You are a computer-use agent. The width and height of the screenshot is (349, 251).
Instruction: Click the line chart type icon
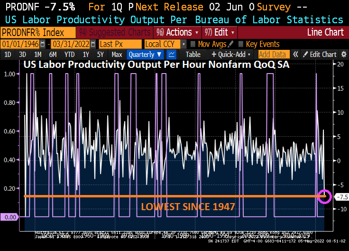click(x=172, y=54)
